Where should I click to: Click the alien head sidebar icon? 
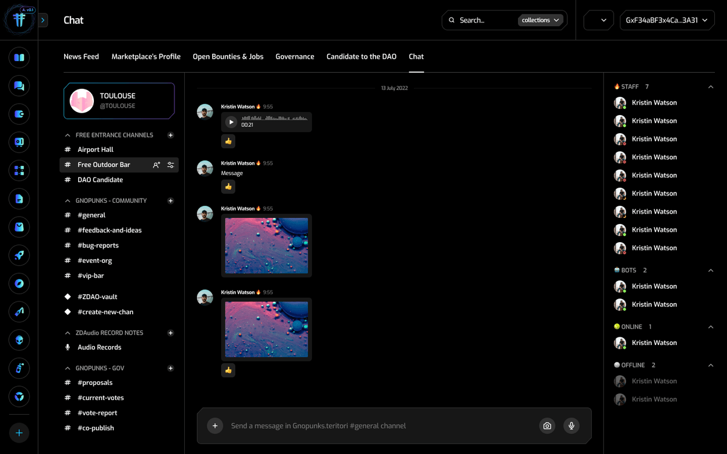pos(19,340)
